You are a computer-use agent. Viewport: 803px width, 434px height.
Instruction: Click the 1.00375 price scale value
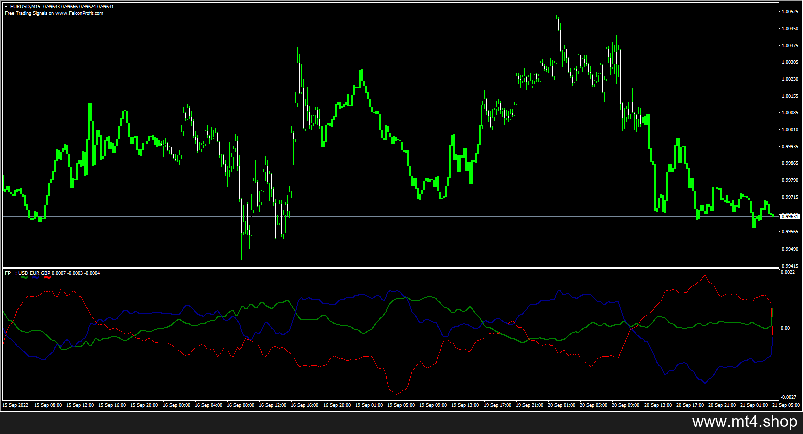790,46
